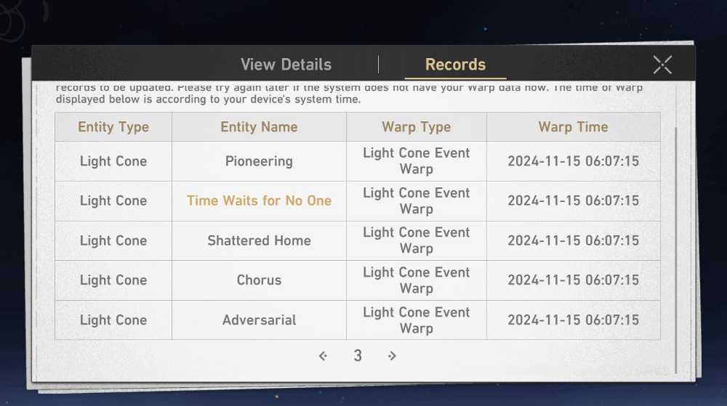This screenshot has width=727, height=406.
Task: Click Light Cone Event Warp in Shattered Home row
Action: (417, 240)
